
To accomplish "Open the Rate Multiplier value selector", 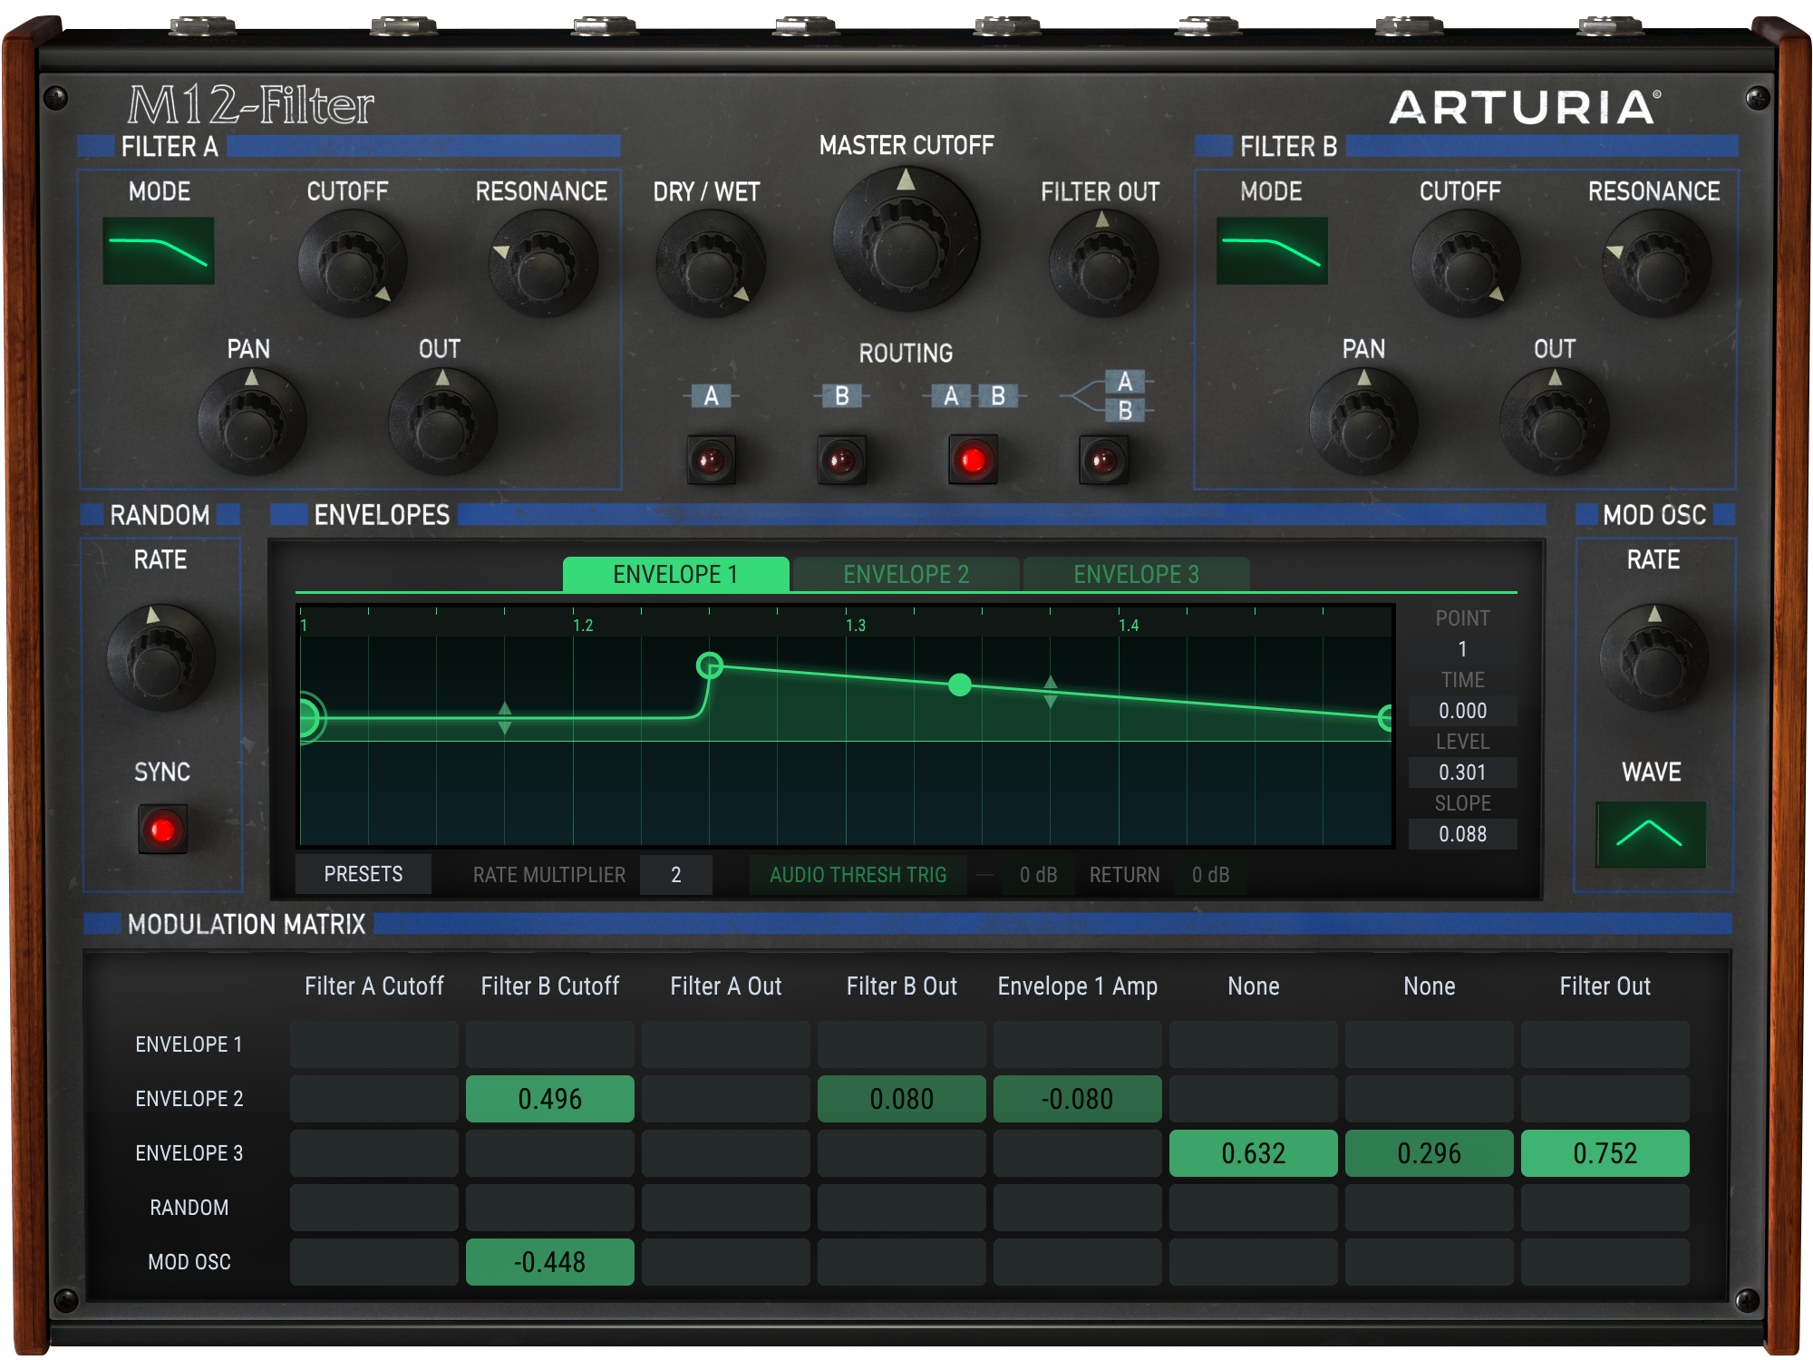I will (676, 875).
